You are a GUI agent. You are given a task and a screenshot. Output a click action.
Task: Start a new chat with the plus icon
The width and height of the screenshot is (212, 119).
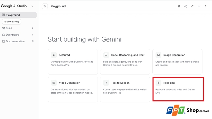(x=199, y=6)
